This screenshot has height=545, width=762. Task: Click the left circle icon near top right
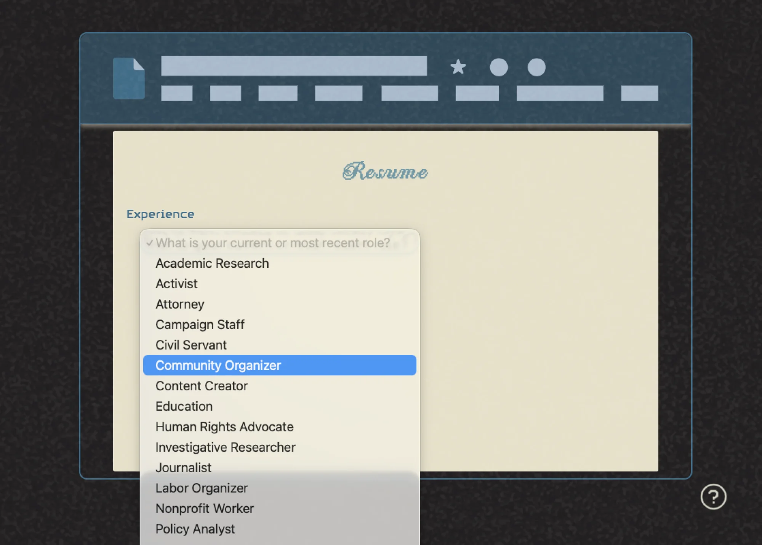[499, 68]
